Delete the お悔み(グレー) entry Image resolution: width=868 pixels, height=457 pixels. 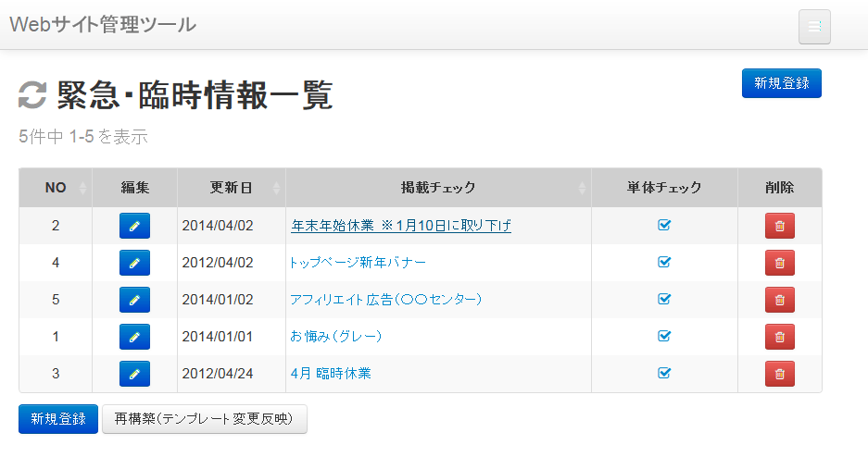pos(779,337)
